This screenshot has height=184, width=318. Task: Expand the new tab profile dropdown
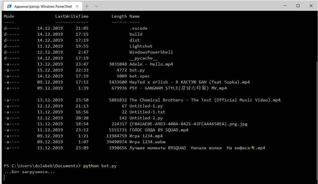pyautogui.click(x=96, y=6)
